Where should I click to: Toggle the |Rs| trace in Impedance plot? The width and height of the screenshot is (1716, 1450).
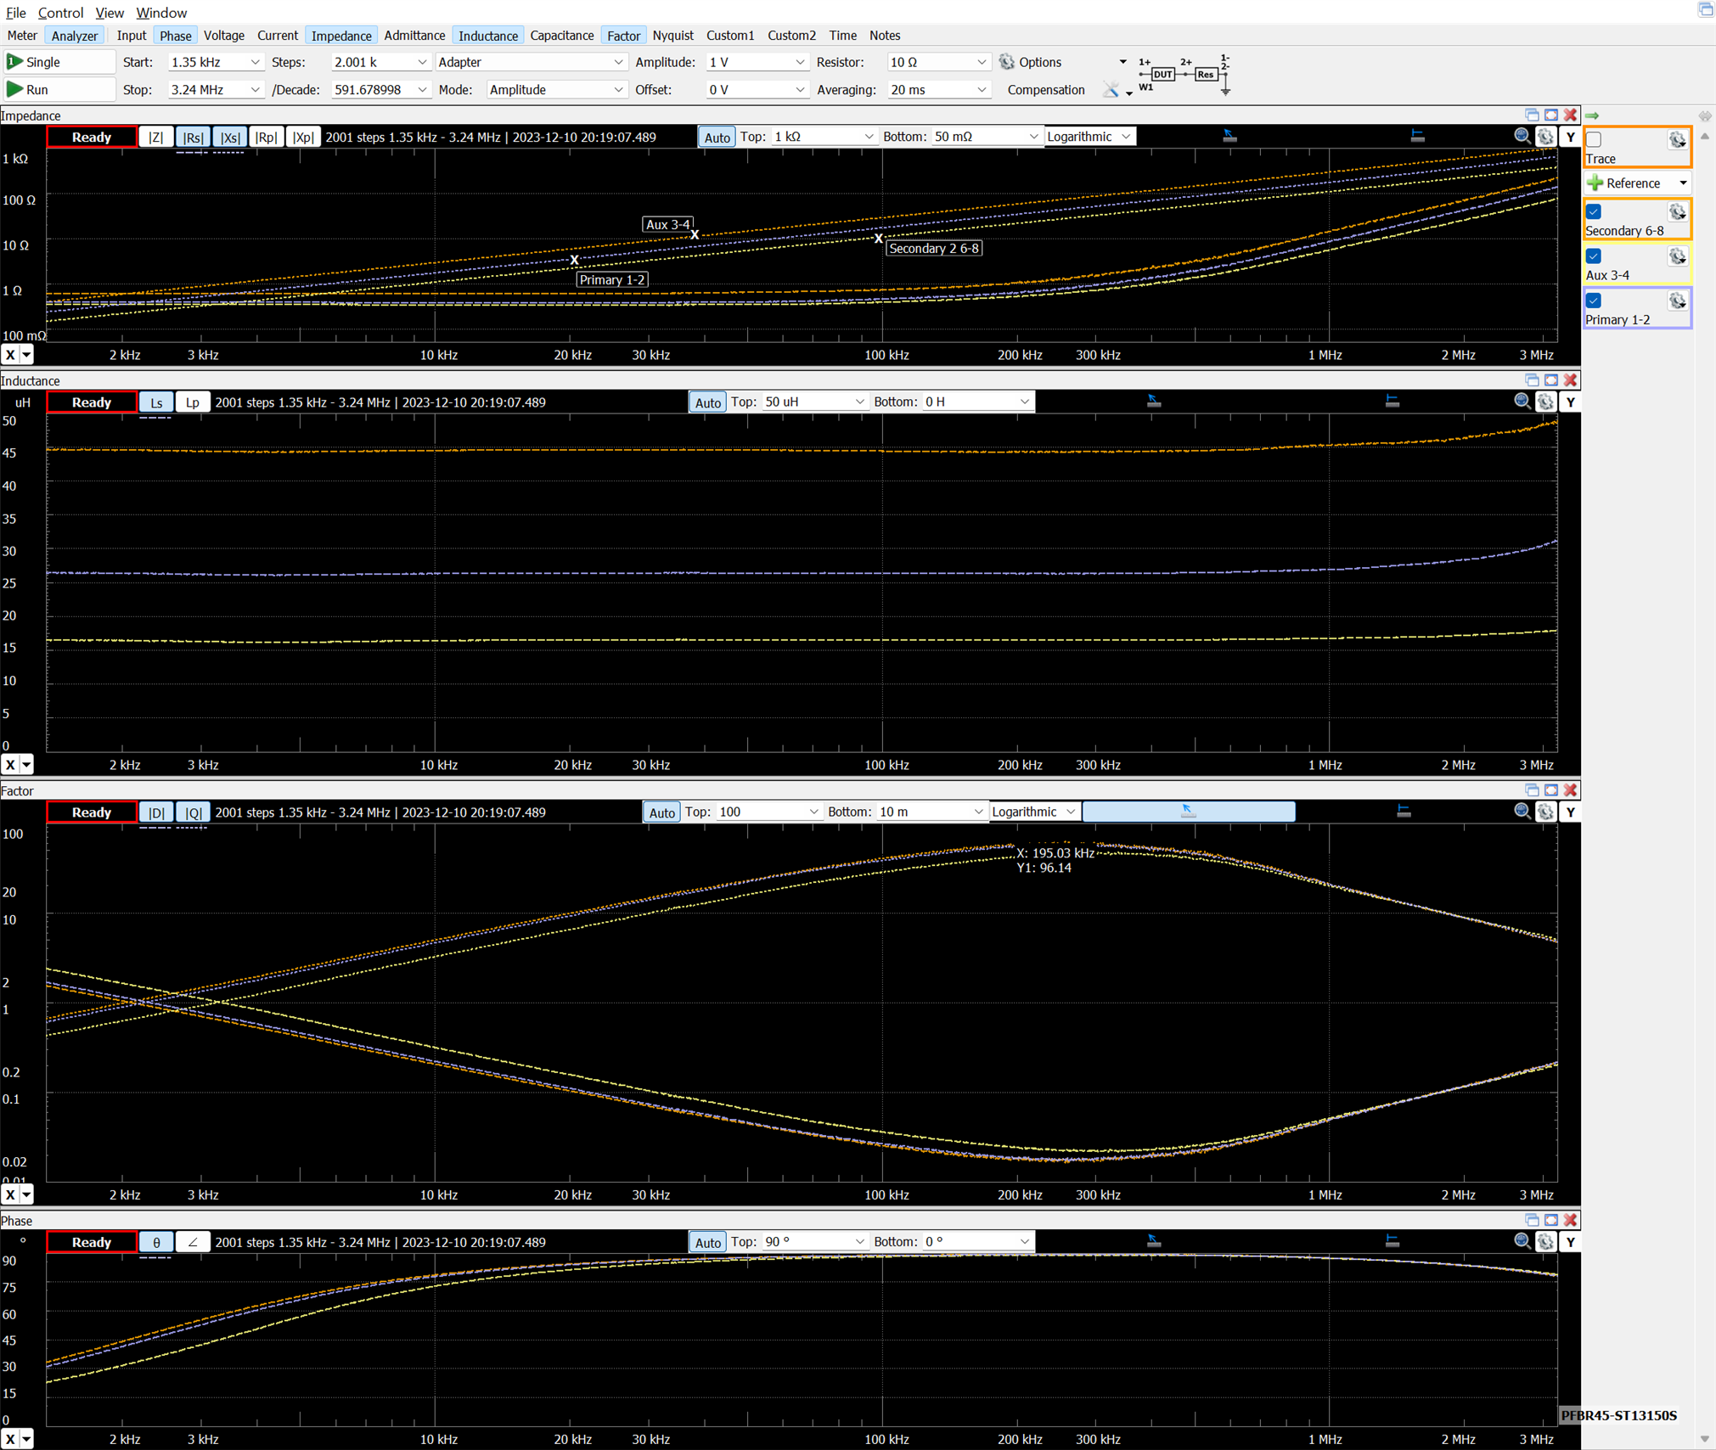pos(193,137)
